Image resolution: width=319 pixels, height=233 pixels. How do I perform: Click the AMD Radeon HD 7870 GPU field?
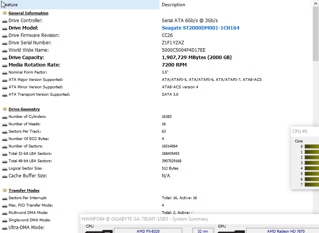[x=283, y=231]
